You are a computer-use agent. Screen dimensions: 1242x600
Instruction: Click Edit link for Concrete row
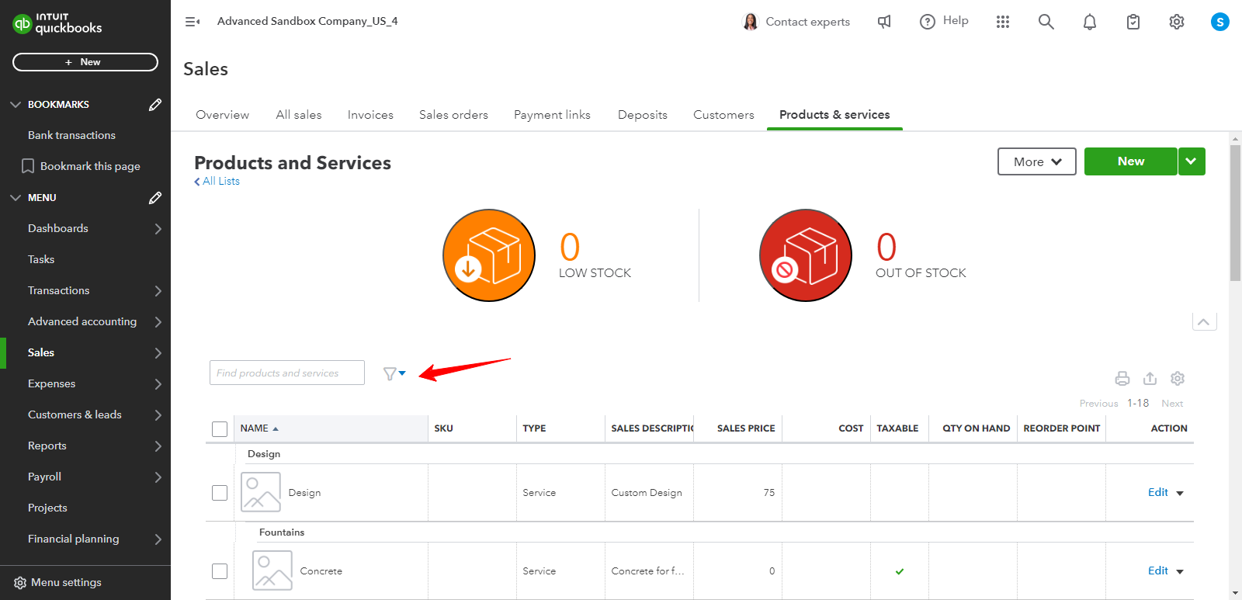(1158, 571)
